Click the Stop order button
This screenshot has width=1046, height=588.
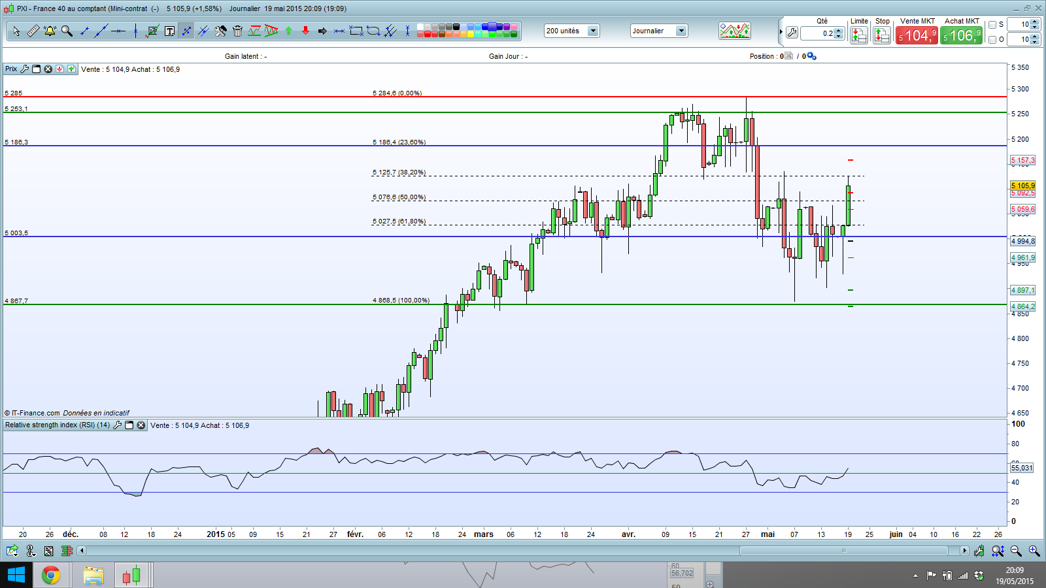[x=882, y=35]
